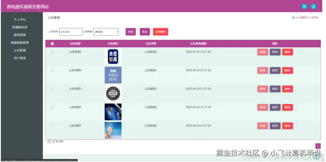This screenshot has height=162, width=326.
Task: Click the 操作 column header
Action: pos(275,44)
